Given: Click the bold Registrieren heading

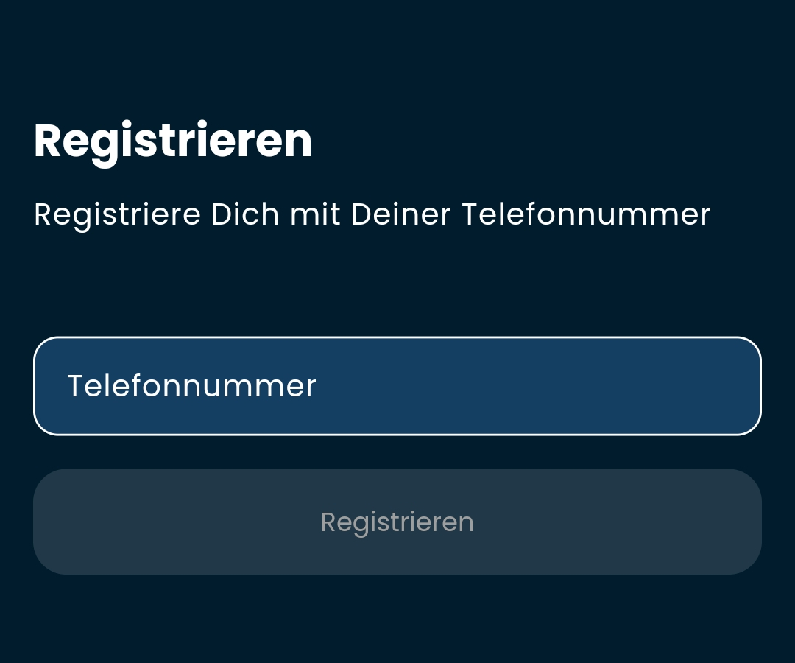Looking at the screenshot, I should point(173,141).
